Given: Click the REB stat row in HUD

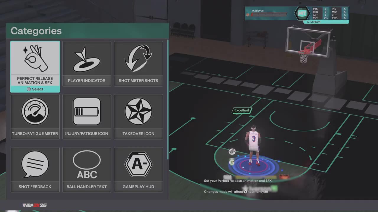Looking at the screenshot, I should (x=321, y=12).
